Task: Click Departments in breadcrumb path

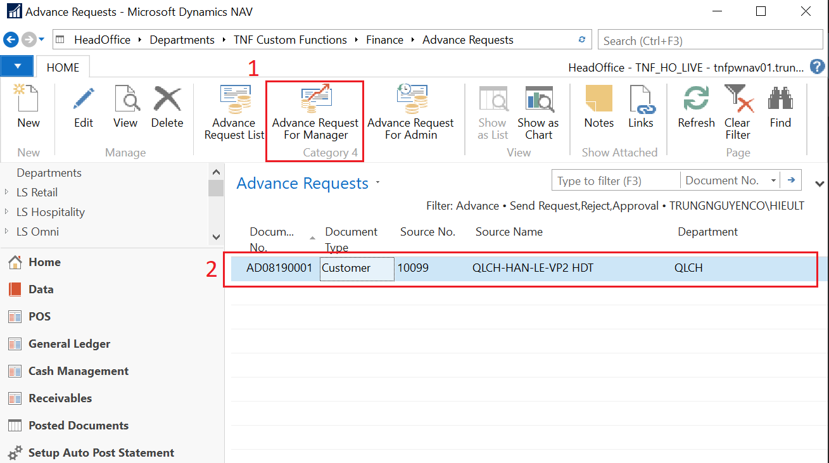Action: pyautogui.click(x=182, y=40)
